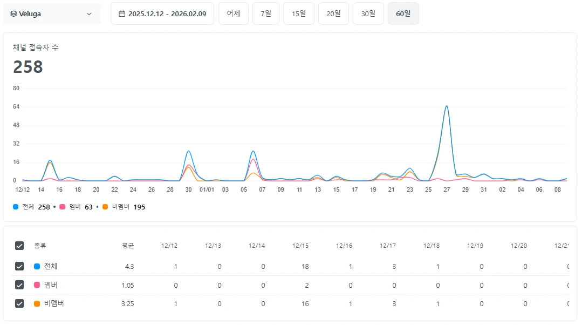The width and height of the screenshot is (582, 325).
Task: Select the 7일 period button
Action: point(265,14)
